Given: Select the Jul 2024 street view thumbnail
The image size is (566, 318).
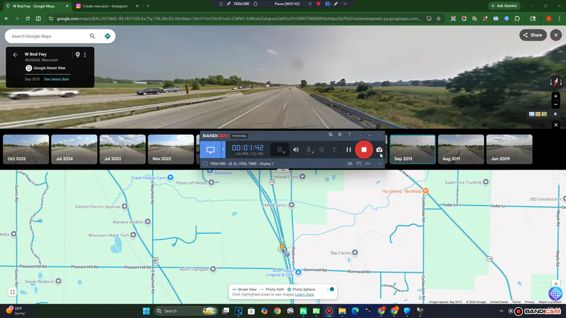Looking at the screenshot, I should click(74, 150).
